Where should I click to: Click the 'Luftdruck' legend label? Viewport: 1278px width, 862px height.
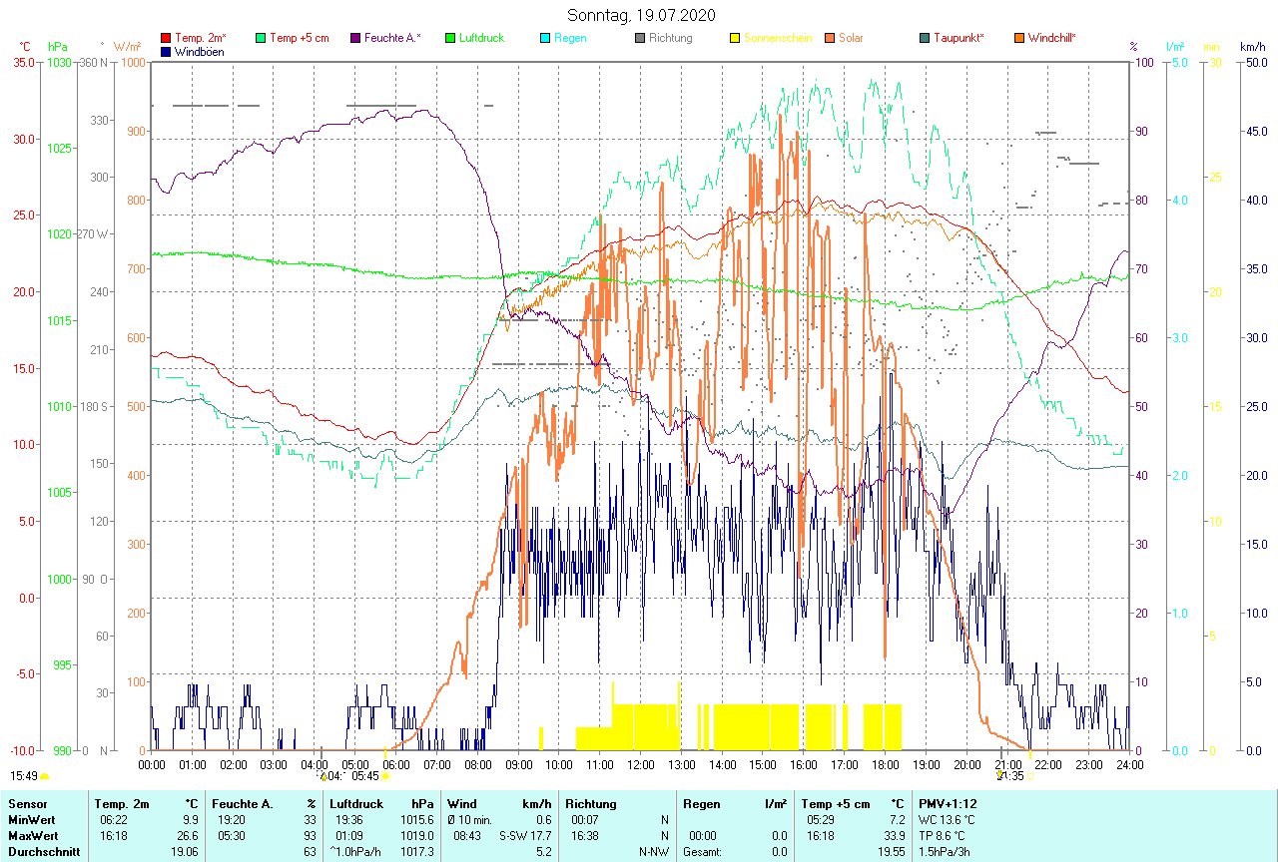[481, 38]
